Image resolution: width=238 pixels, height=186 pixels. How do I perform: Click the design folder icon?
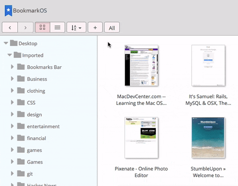point(21,114)
